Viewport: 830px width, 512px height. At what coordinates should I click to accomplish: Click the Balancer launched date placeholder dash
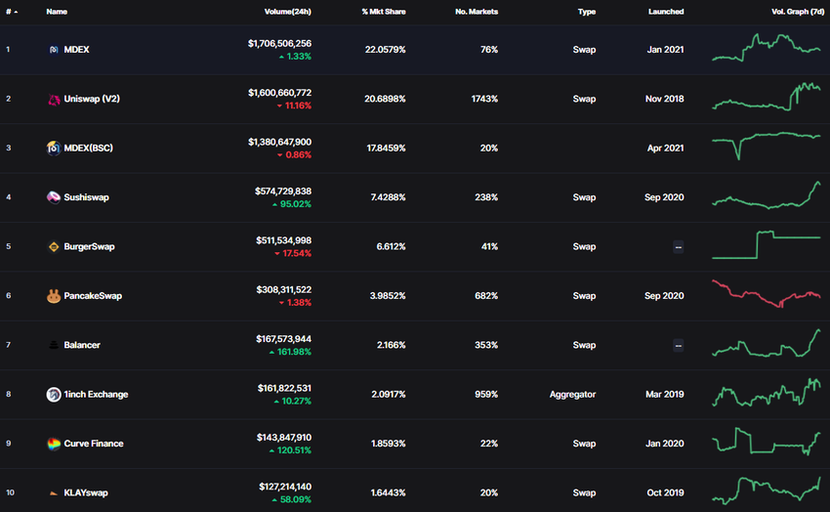pos(678,345)
